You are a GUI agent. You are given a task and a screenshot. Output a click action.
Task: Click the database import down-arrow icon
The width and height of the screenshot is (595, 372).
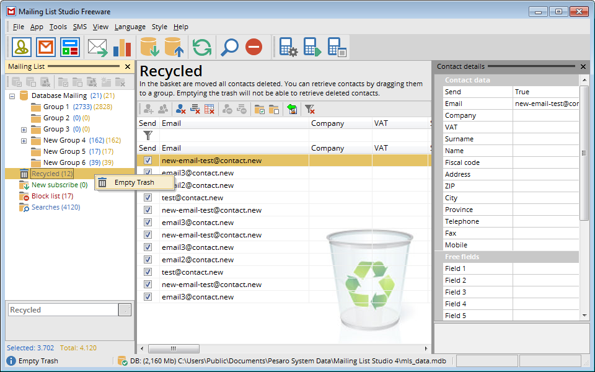pyautogui.click(x=149, y=47)
